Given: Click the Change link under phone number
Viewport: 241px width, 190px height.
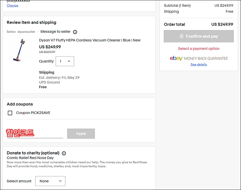Looking at the screenshot, I should pyautogui.click(x=12, y=6).
